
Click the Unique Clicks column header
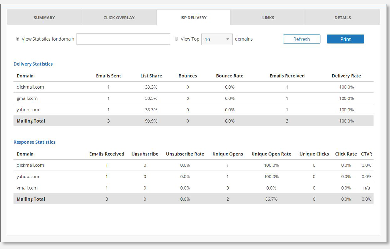(314, 154)
